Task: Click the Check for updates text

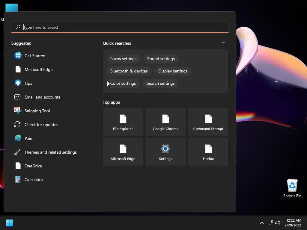Action: pos(41,125)
